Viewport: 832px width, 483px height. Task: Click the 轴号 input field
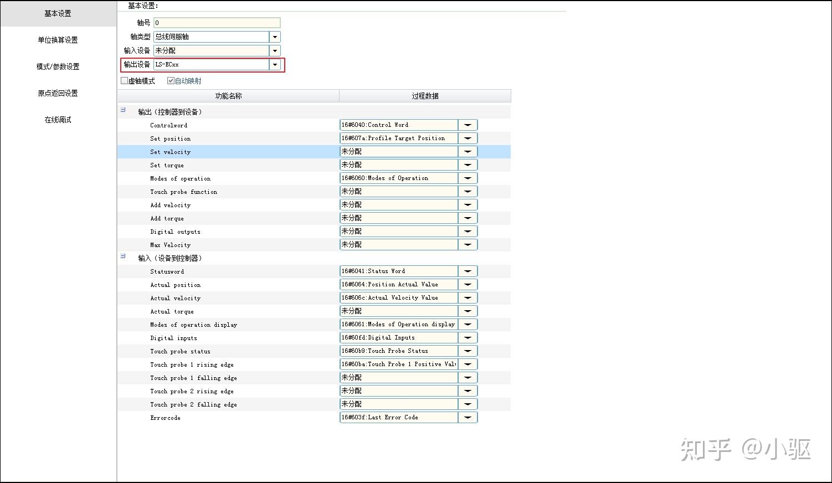coord(217,23)
